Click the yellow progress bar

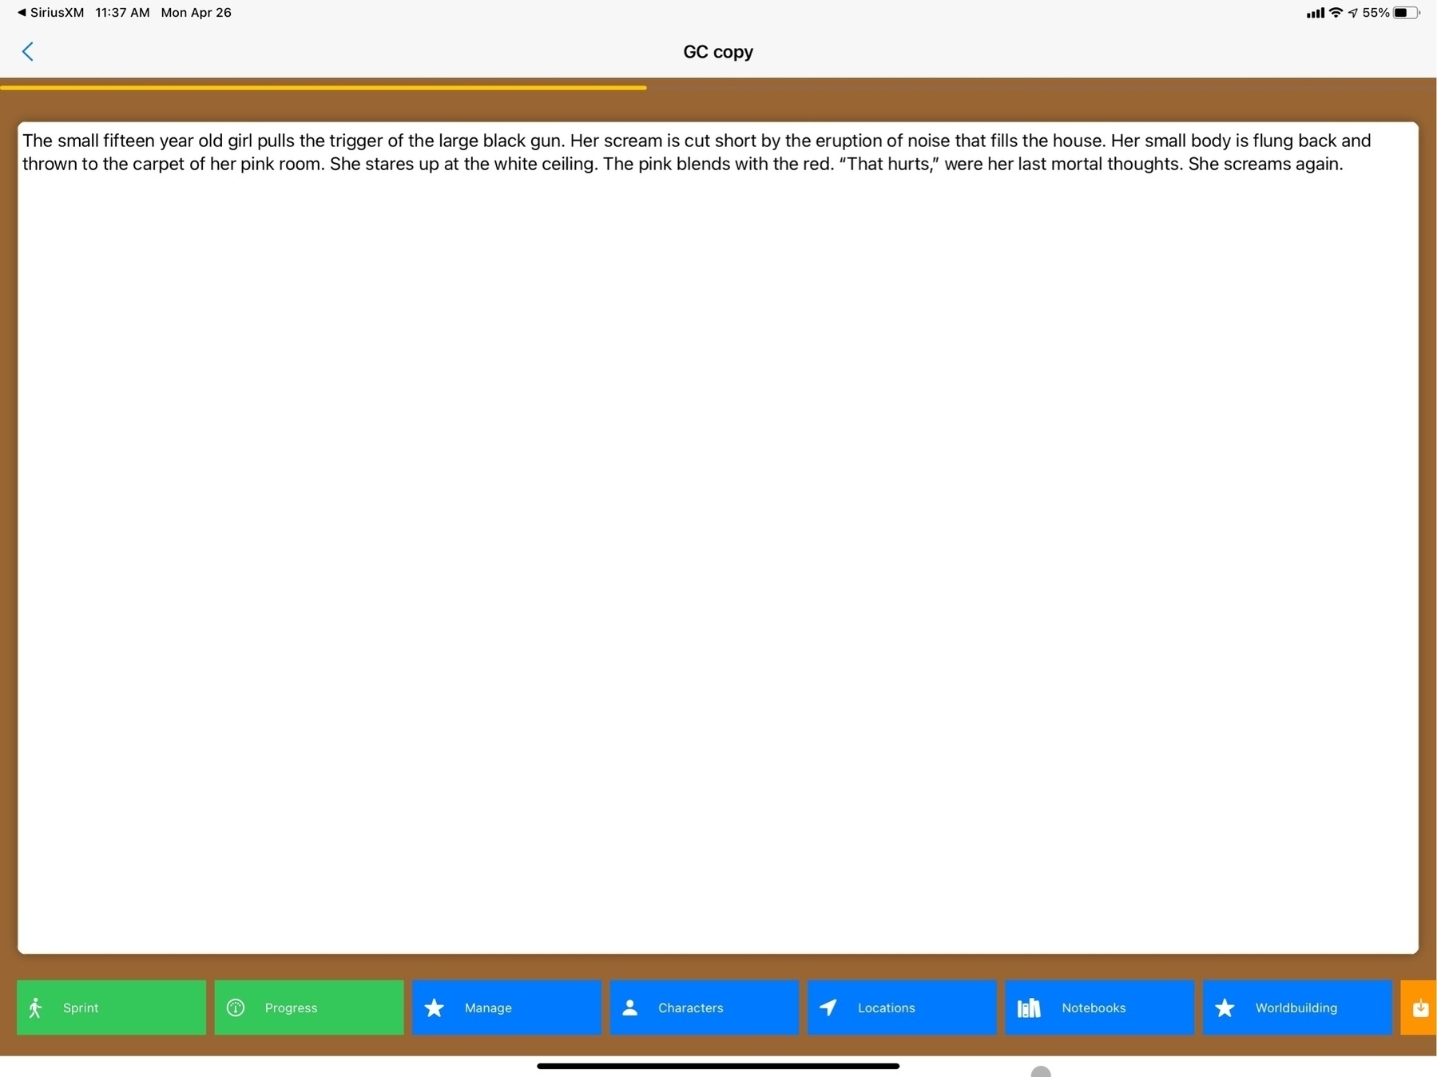point(324,87)
